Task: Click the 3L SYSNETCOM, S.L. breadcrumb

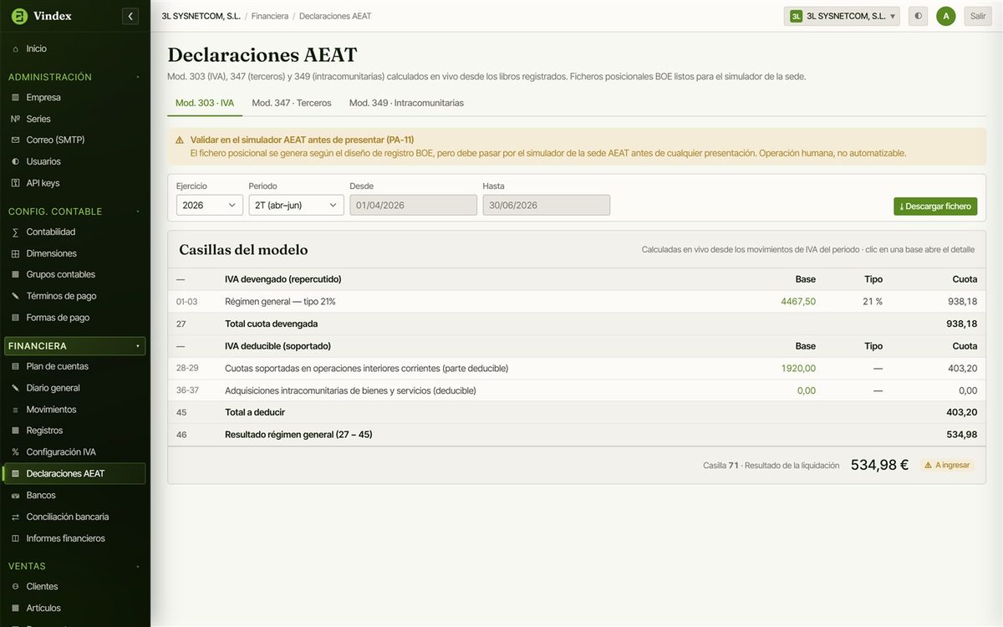Action: pyautogui.click(x=201, y=16)
